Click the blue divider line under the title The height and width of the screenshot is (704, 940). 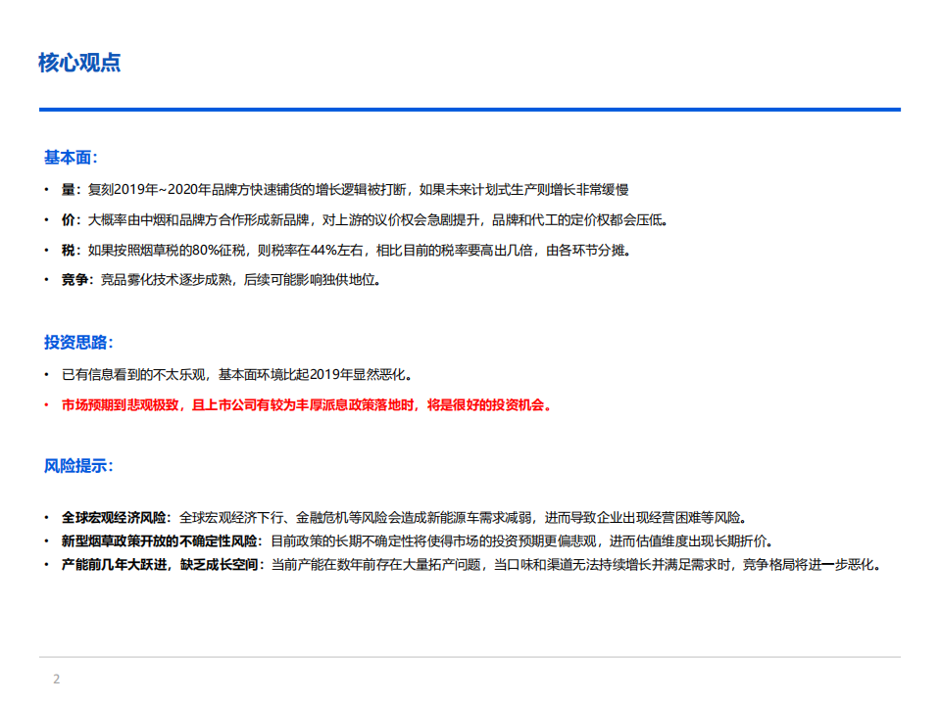pos(470,110)
